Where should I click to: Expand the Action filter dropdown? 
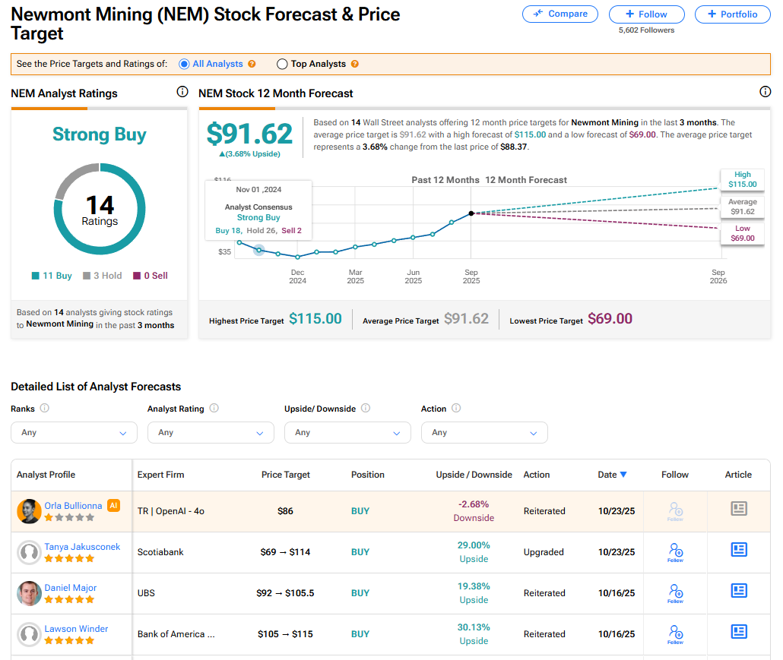(484, 432)
